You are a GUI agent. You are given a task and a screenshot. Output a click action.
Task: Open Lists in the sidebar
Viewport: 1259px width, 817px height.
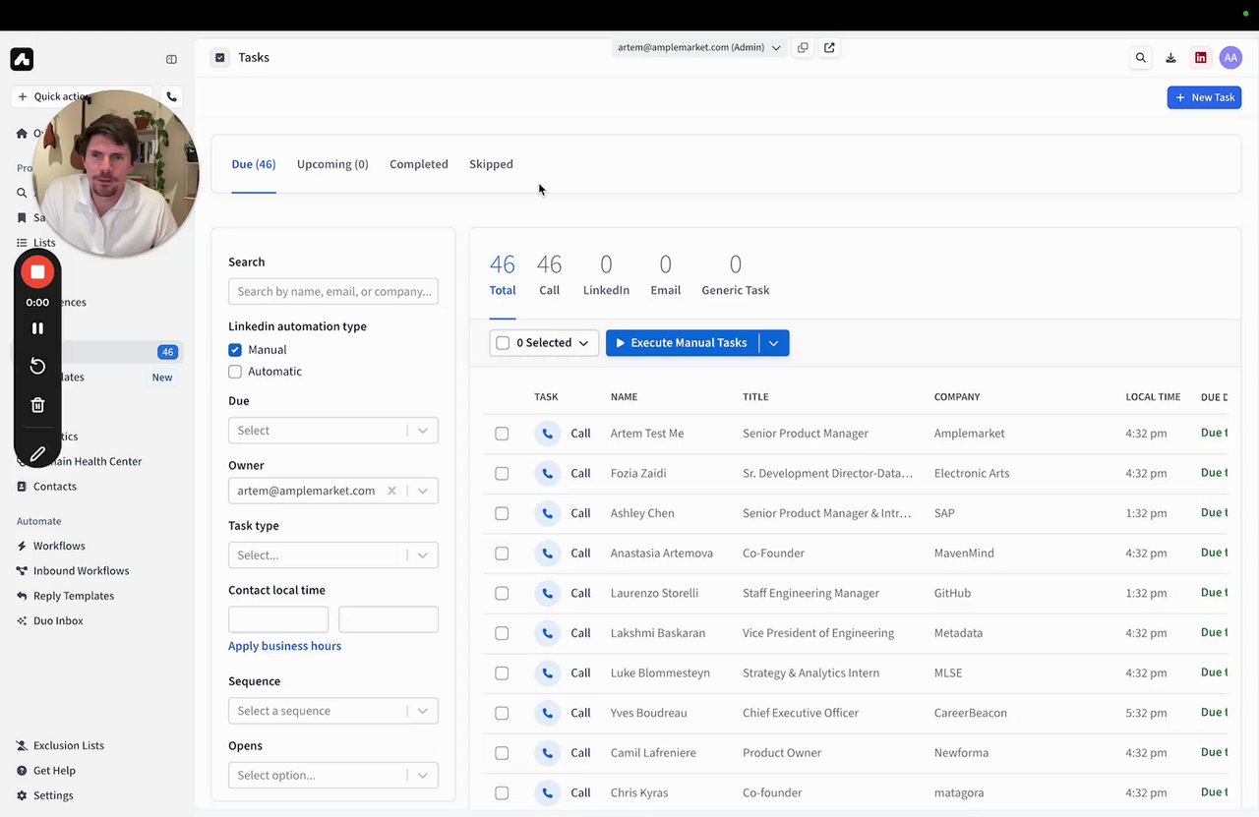tap(44, 243)
